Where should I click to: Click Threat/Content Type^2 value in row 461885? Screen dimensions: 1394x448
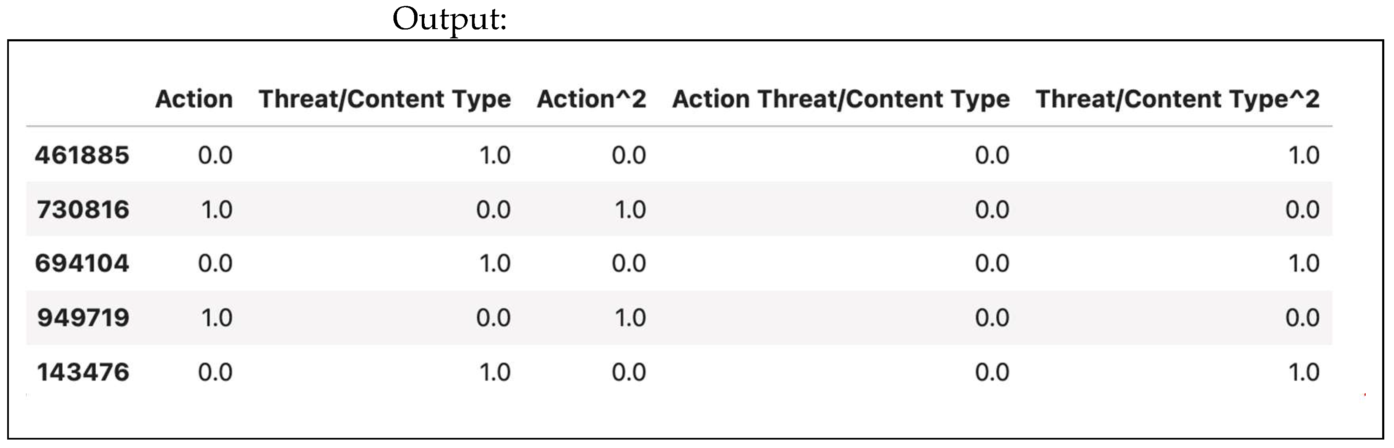point(1304,156)
